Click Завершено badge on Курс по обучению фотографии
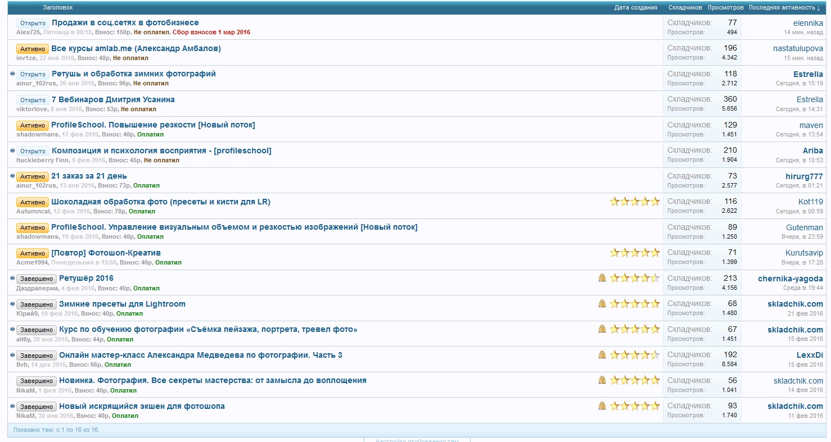The width and height of the screenshot is (831, 442). [x=37, y=330]
